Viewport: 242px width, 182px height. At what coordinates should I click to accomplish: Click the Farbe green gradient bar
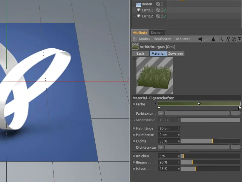(199, 104)
